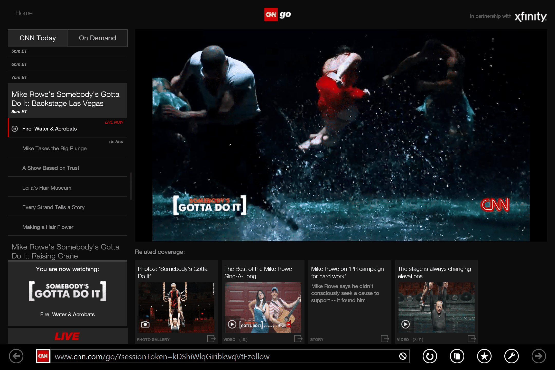Viewport: 555px width, 370px height.
Task: Select the Making a Hair Flower segment
Action: tap(67, 226)
